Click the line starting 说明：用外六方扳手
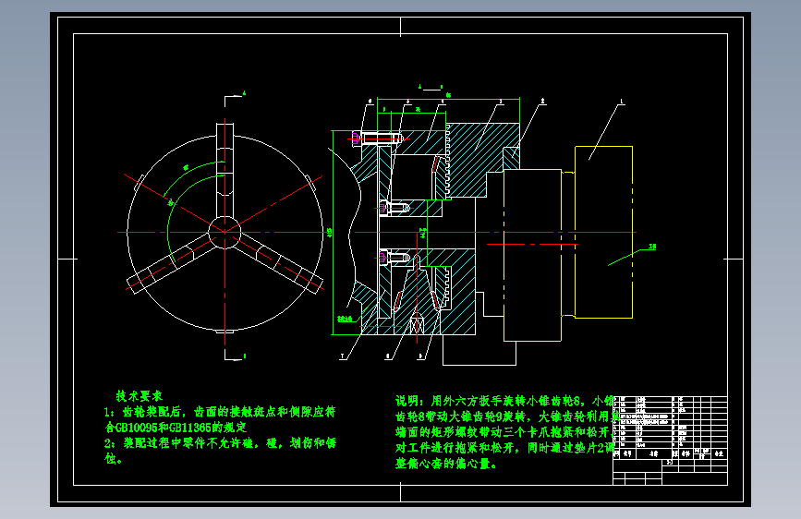The height and width of the screenshot is (519, 801). pyautogui.click(x=504, y=401)
